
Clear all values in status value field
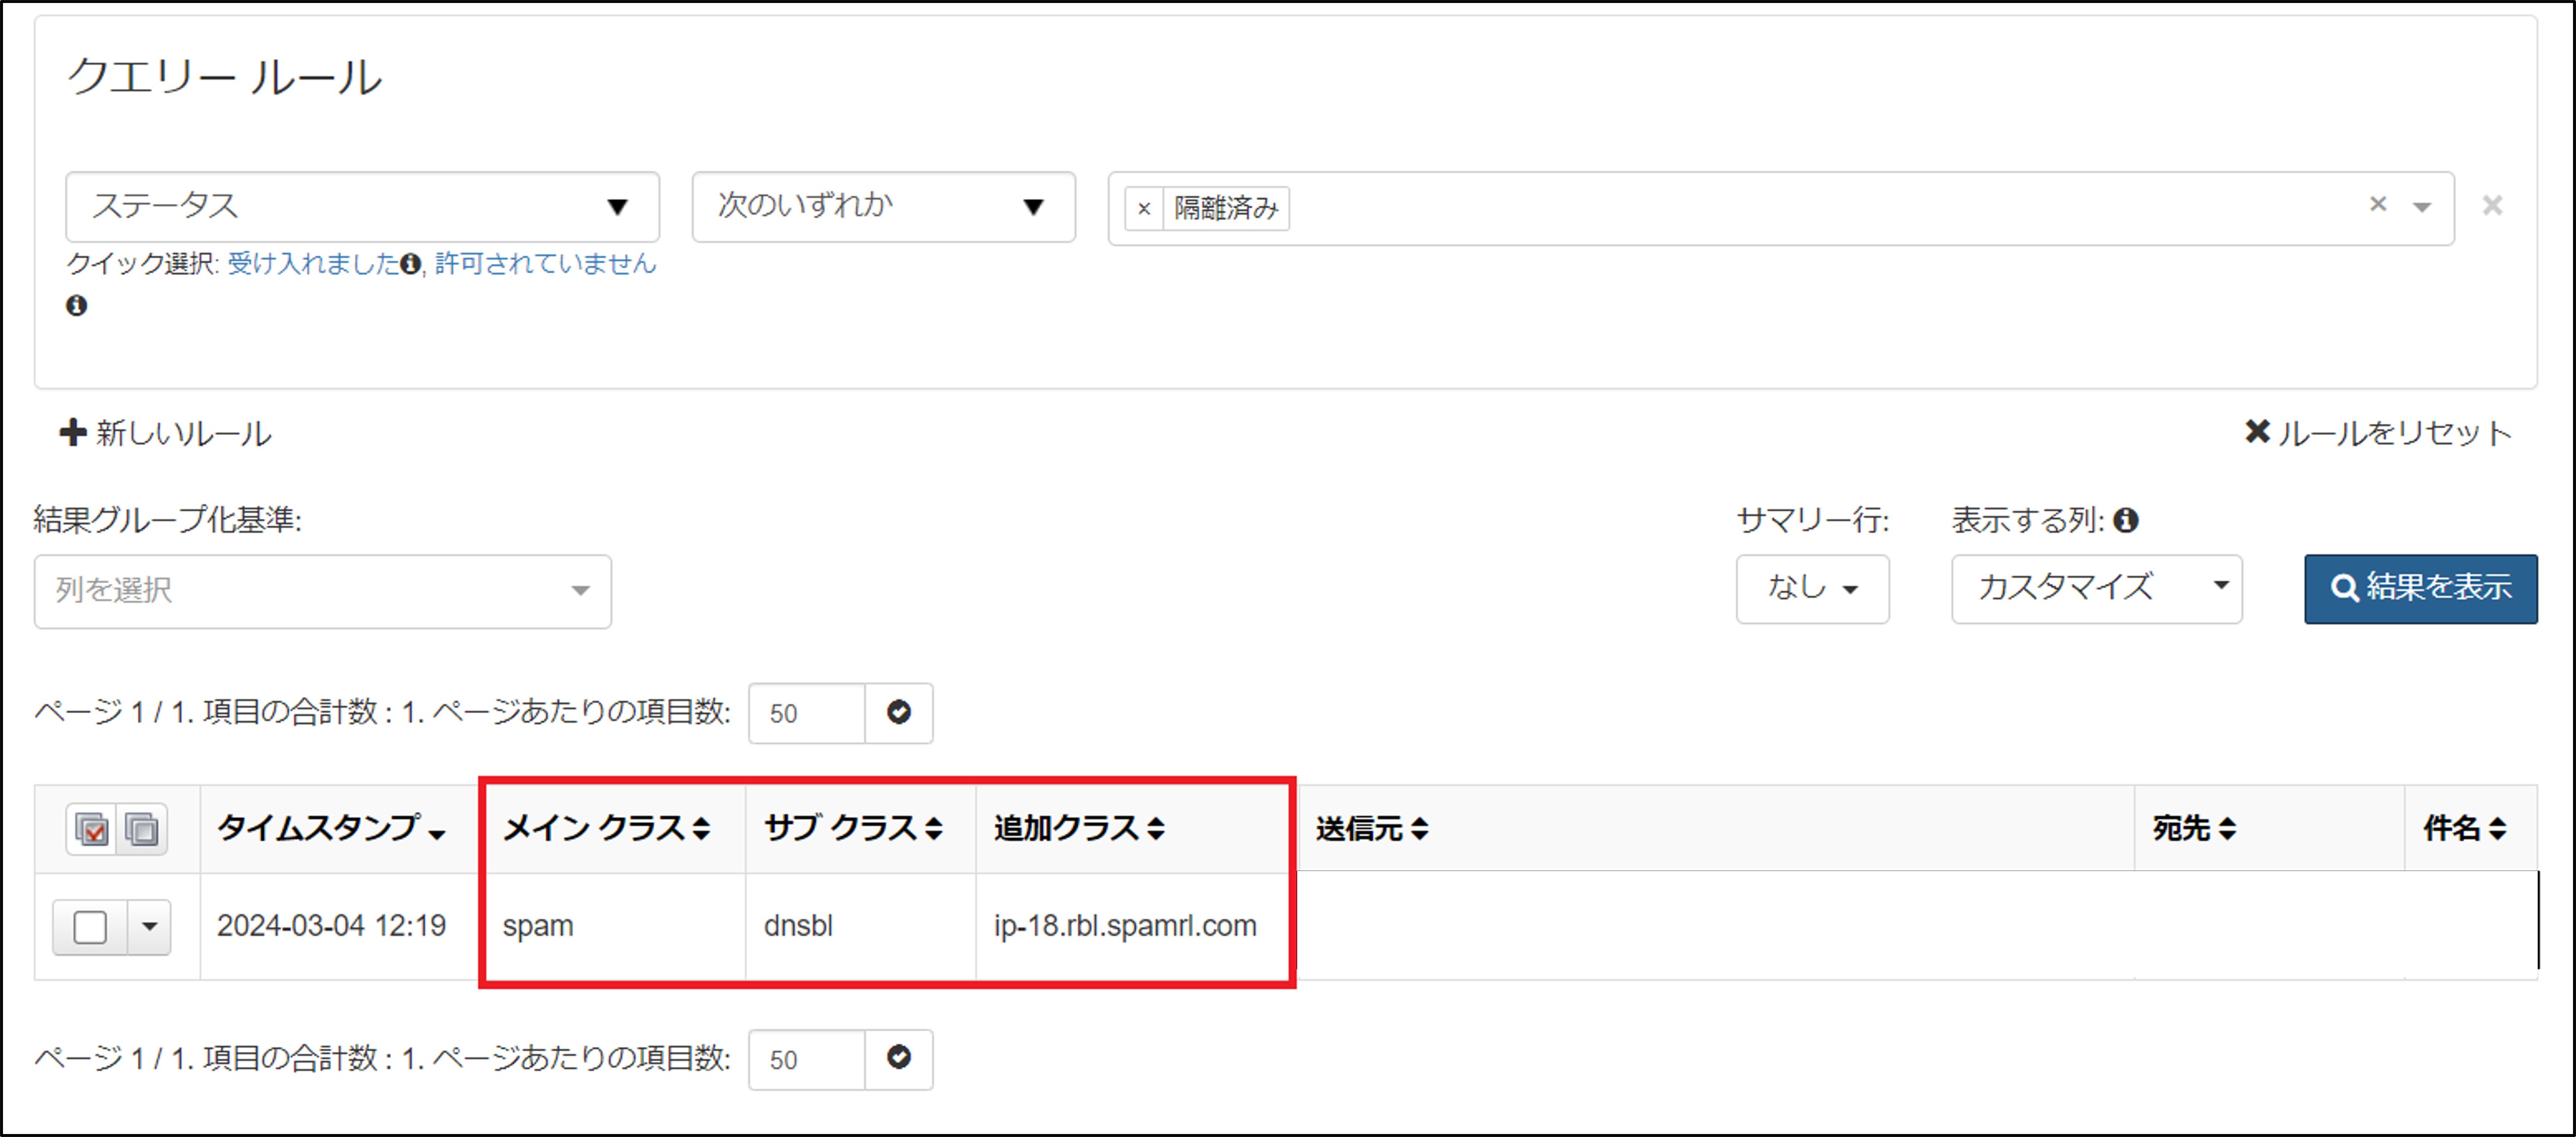coord(2378,204)
